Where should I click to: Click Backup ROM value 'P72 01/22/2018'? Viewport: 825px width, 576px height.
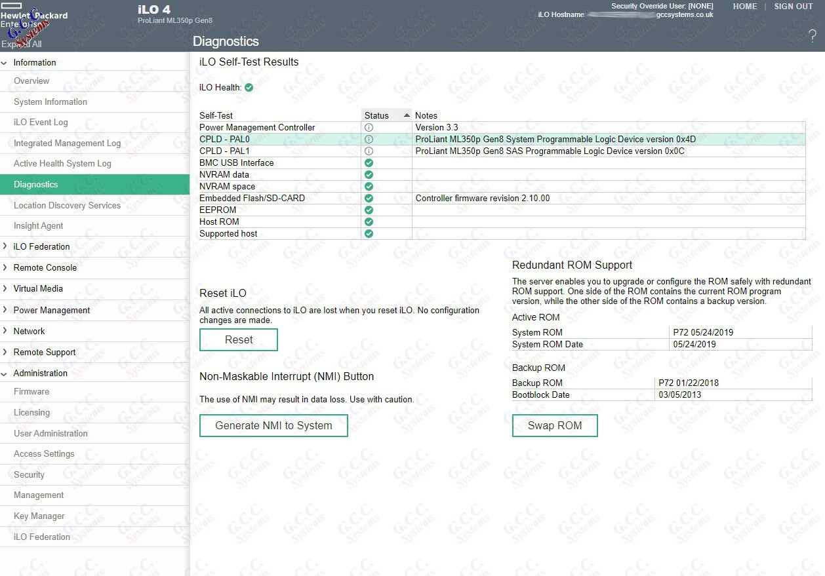point(688,383)
